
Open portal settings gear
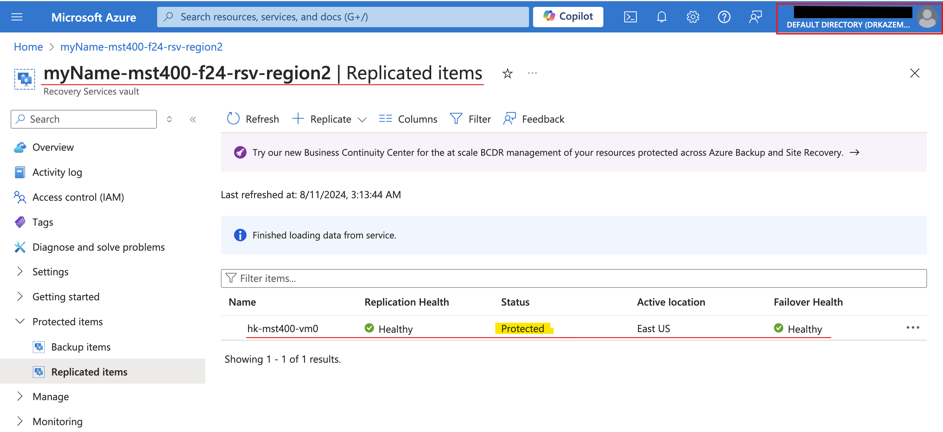pyautogui.click(x=693, y=17)
